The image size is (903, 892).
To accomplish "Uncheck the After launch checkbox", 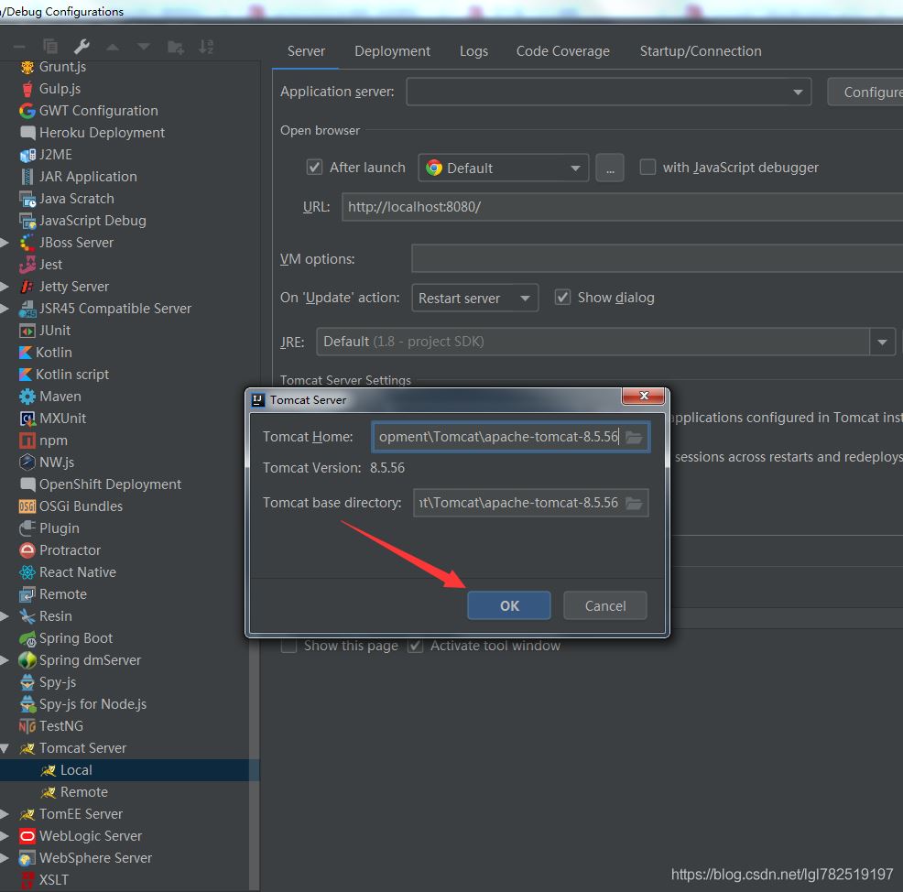I will click(314, 168).
